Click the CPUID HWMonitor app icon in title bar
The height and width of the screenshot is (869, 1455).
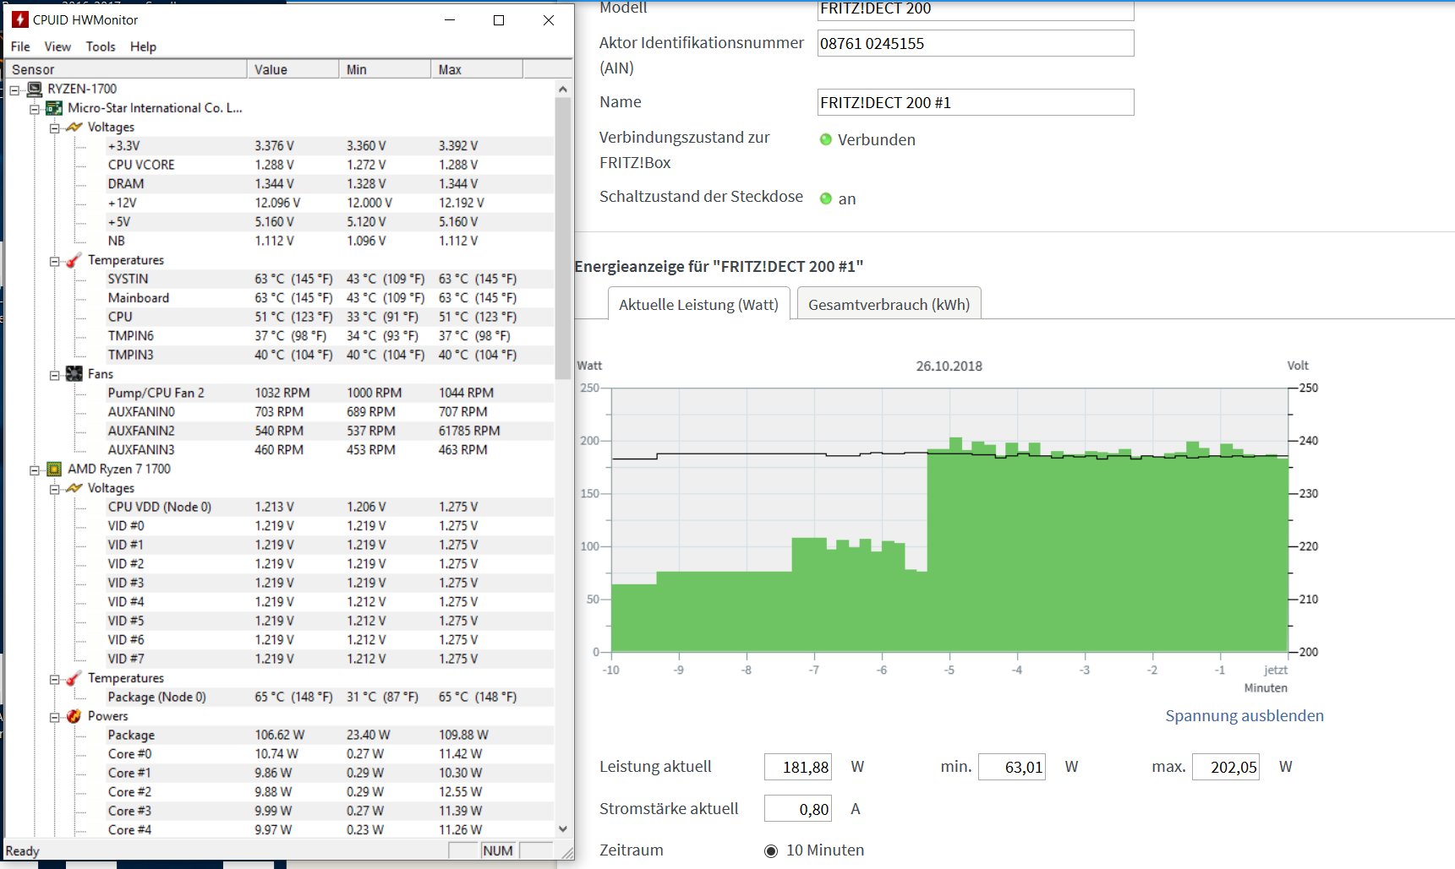click(19, 19)
